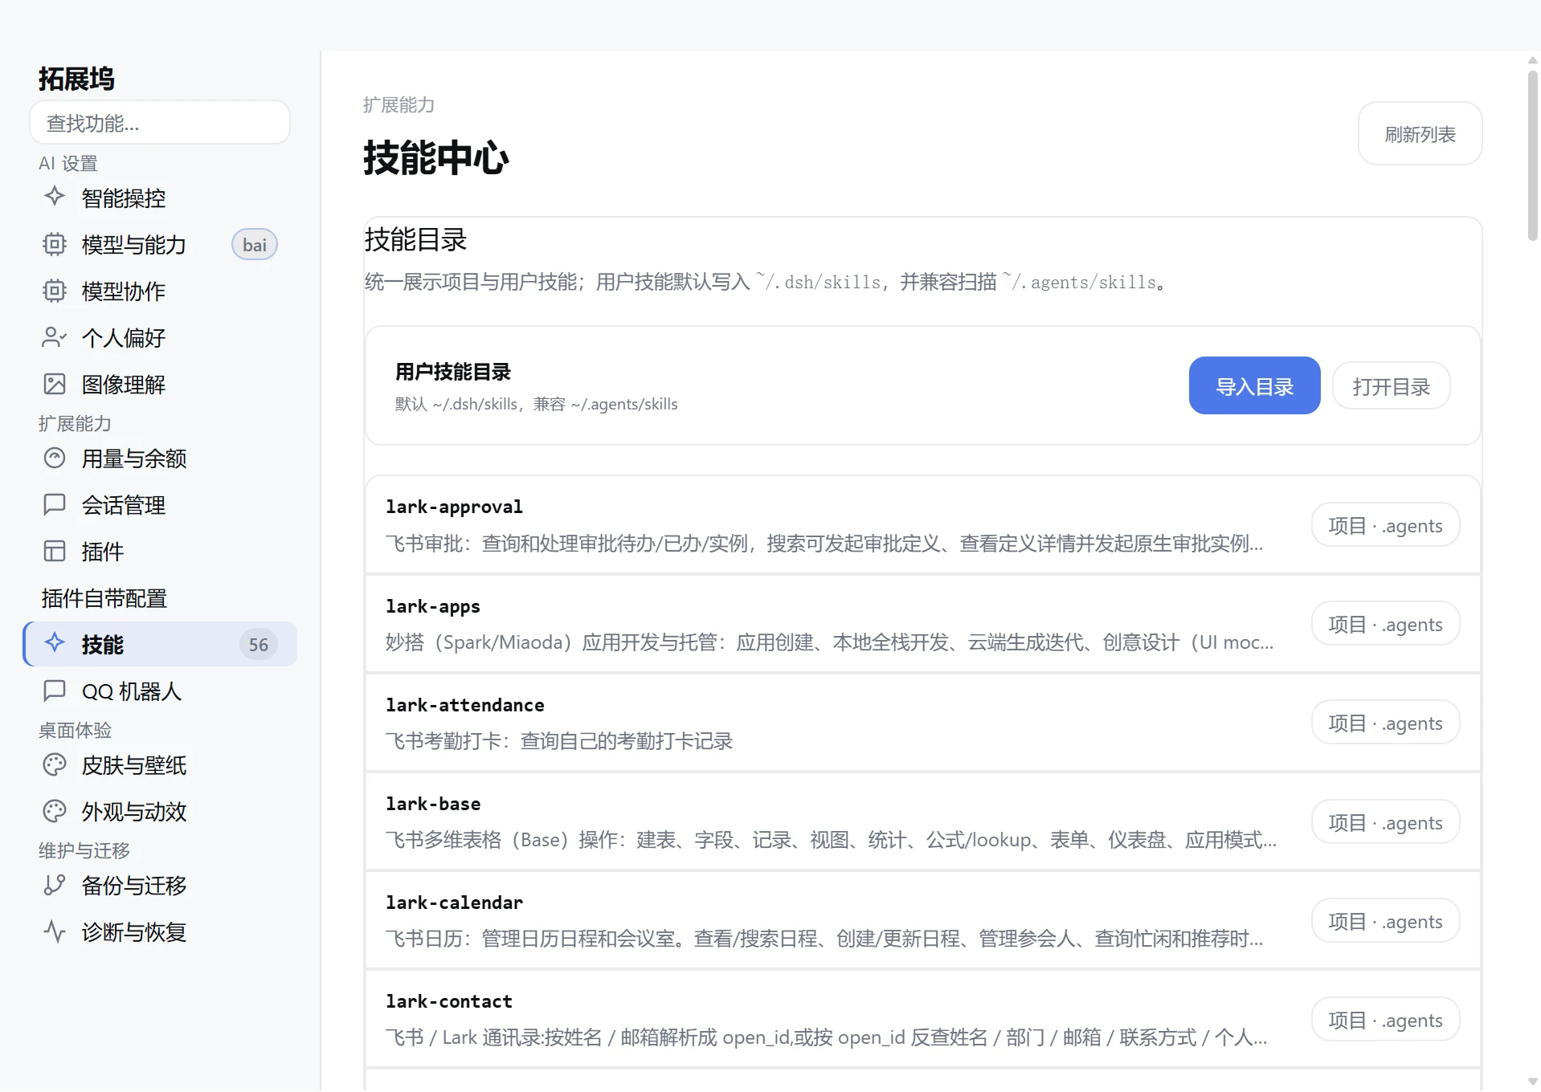The image size is (1541, 1092).
Task: Select the lark-apps skill name
Action: (x=433, y=606)
